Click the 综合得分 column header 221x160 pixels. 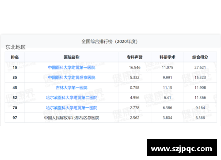200,57
